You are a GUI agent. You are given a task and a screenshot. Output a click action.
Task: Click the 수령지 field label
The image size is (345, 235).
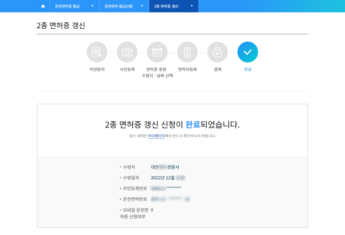[x=129, y=167]
